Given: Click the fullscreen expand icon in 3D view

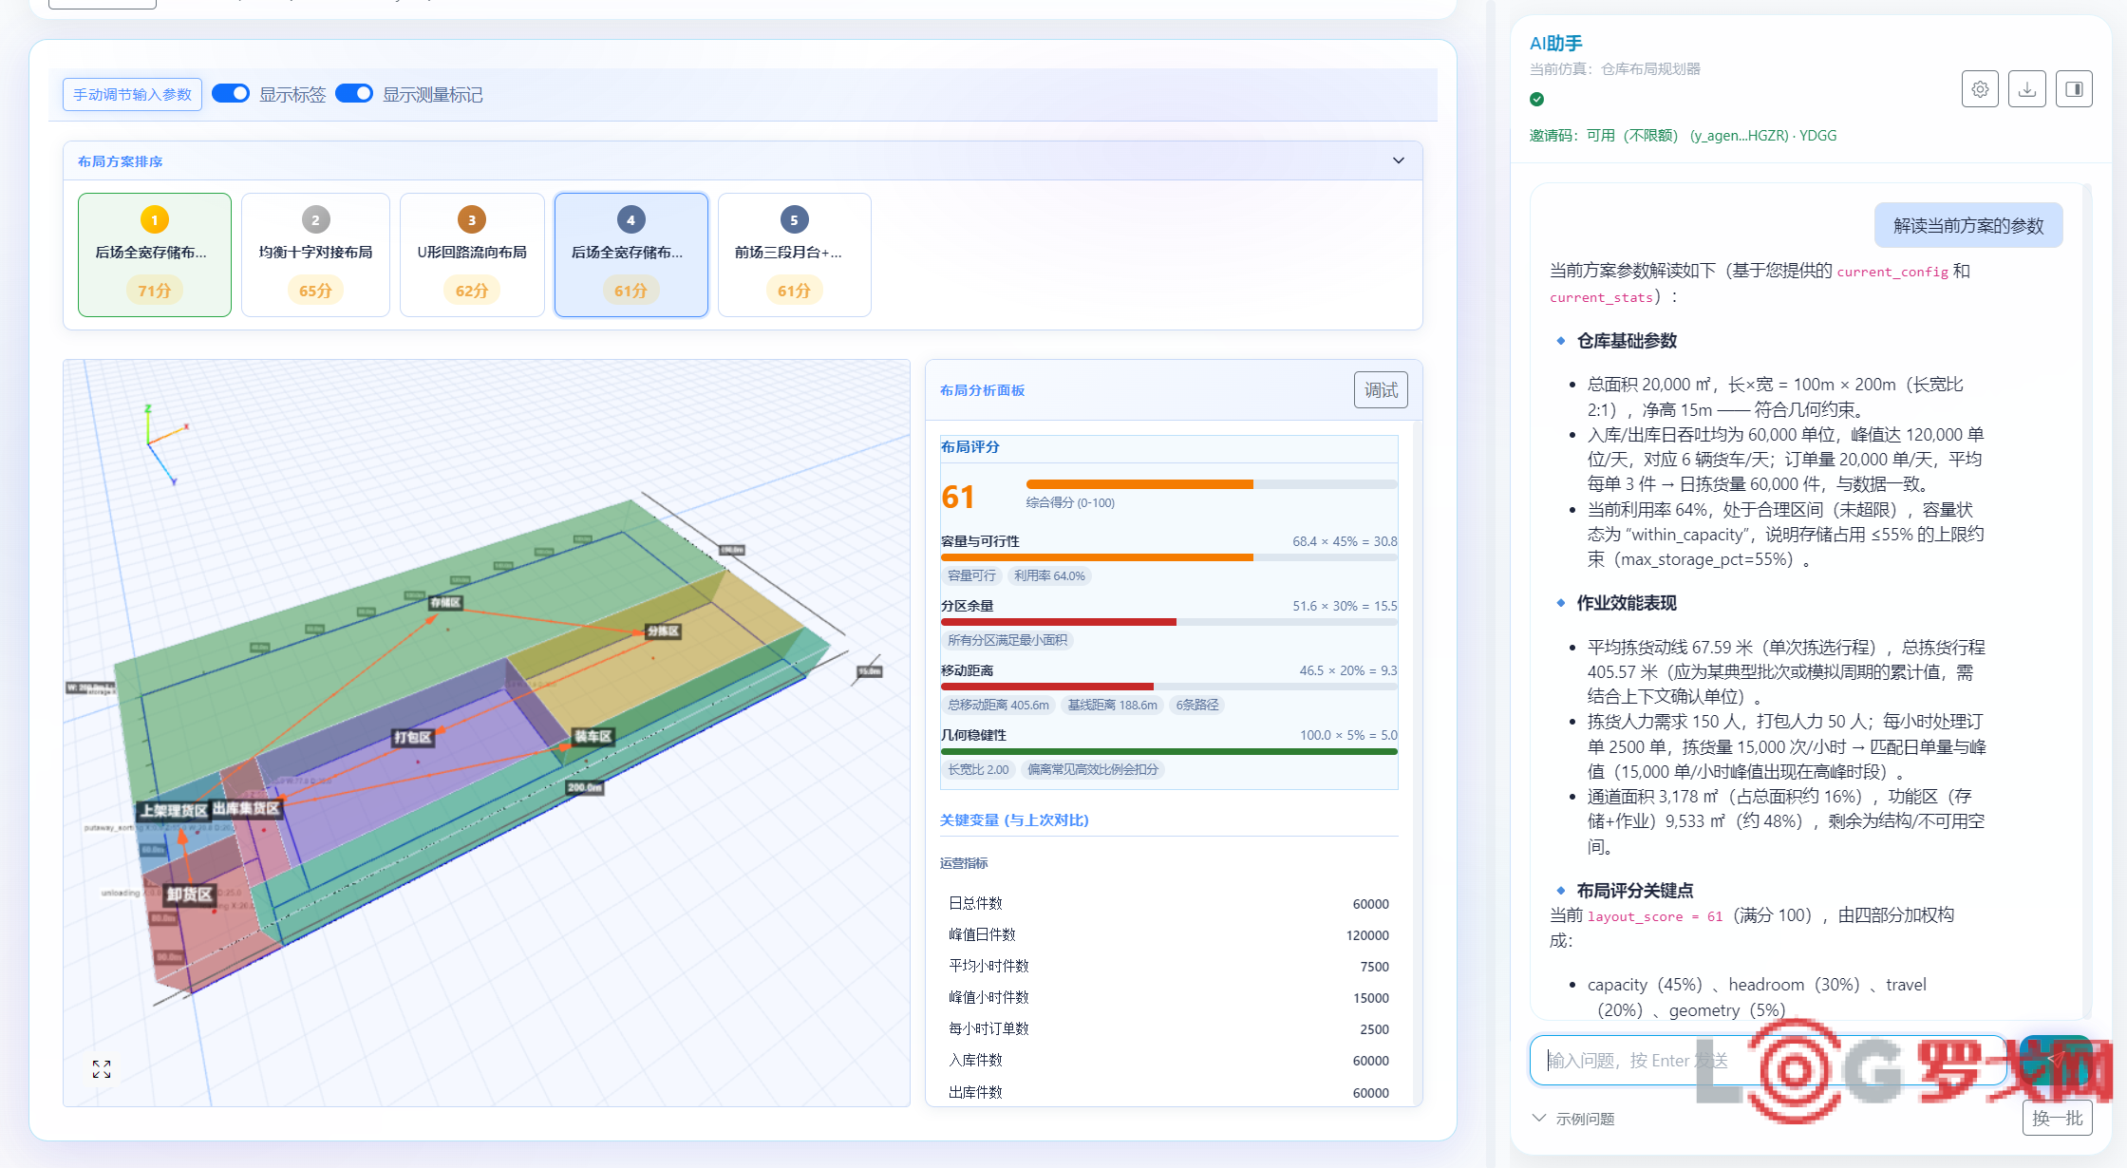Looking at the screenshot, I should [x=102, y=1069].
